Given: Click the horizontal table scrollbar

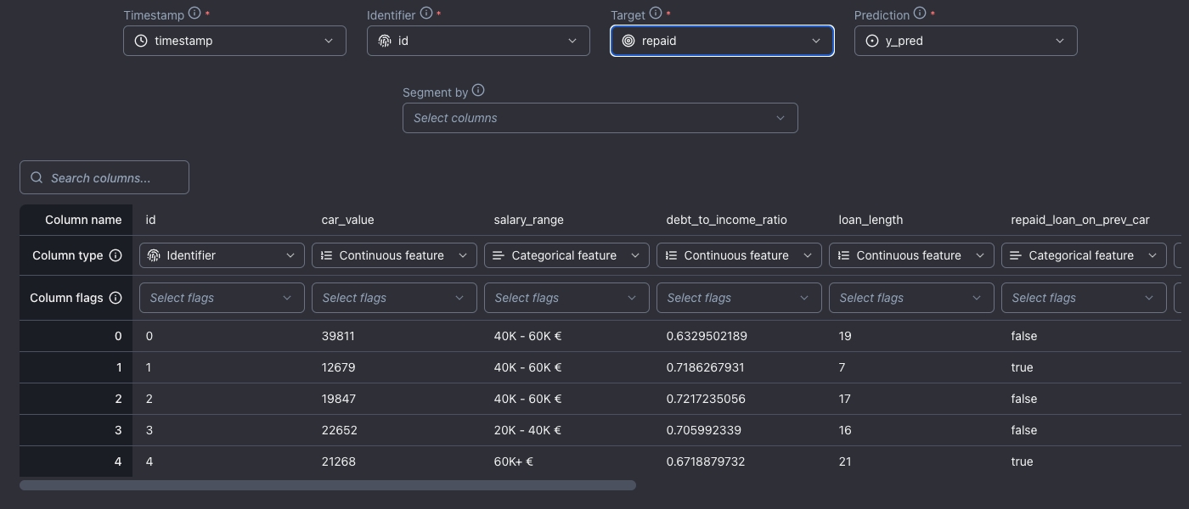Looking at the screenshot, I should point(327,485).
